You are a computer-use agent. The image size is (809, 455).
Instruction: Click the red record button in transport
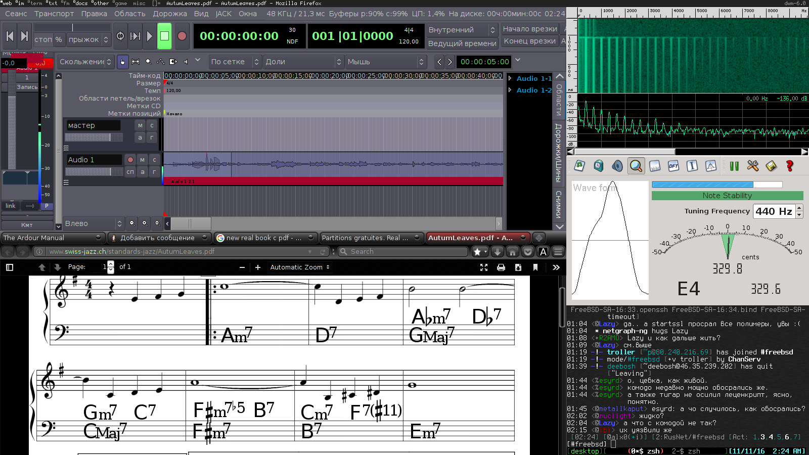pos(182,36)
